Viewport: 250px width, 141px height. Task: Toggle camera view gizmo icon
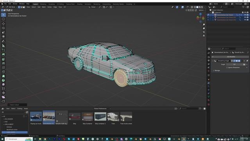tap(204, 32)
